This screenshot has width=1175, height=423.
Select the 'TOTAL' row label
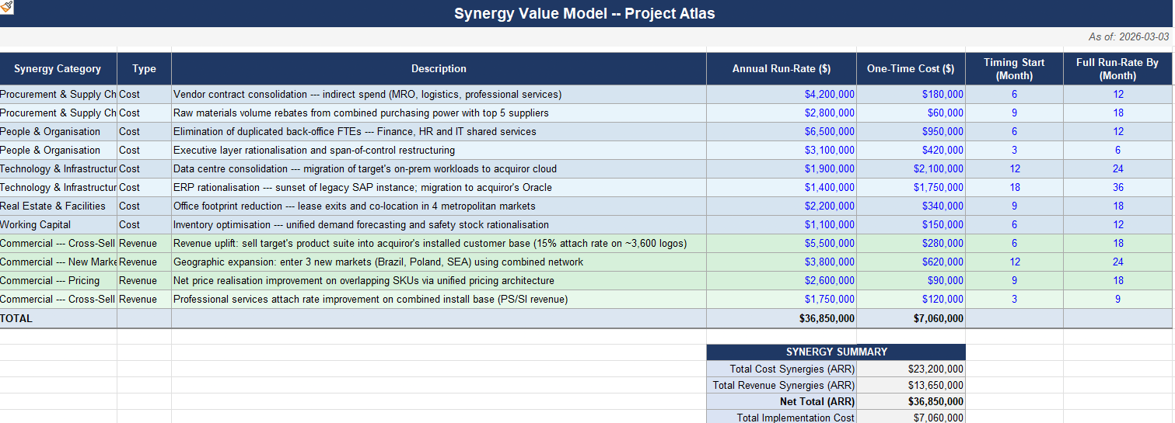pos(58,318)
